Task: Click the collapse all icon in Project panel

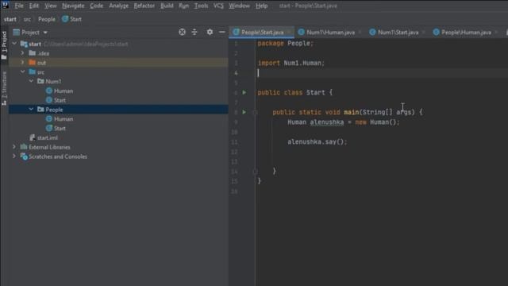Action: [x=194, y=32]
